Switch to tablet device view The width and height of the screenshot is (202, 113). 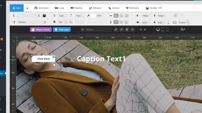click(163, 30)
